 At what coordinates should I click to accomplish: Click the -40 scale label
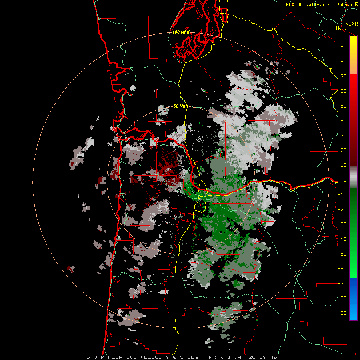click(342, 239)
